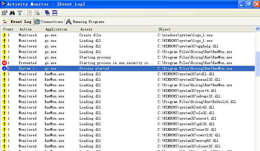Screen dimensions: 260x151
Task: Click the warning icon in the RsGuiLib.dll row
Action: 4,102
